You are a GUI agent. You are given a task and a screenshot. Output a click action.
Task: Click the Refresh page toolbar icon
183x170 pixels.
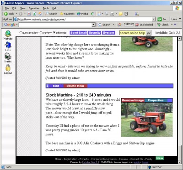coord(35,14)
